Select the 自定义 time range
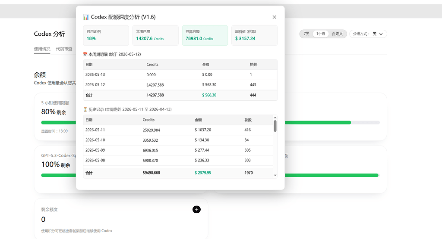442x239 pixels. [337, 34]
